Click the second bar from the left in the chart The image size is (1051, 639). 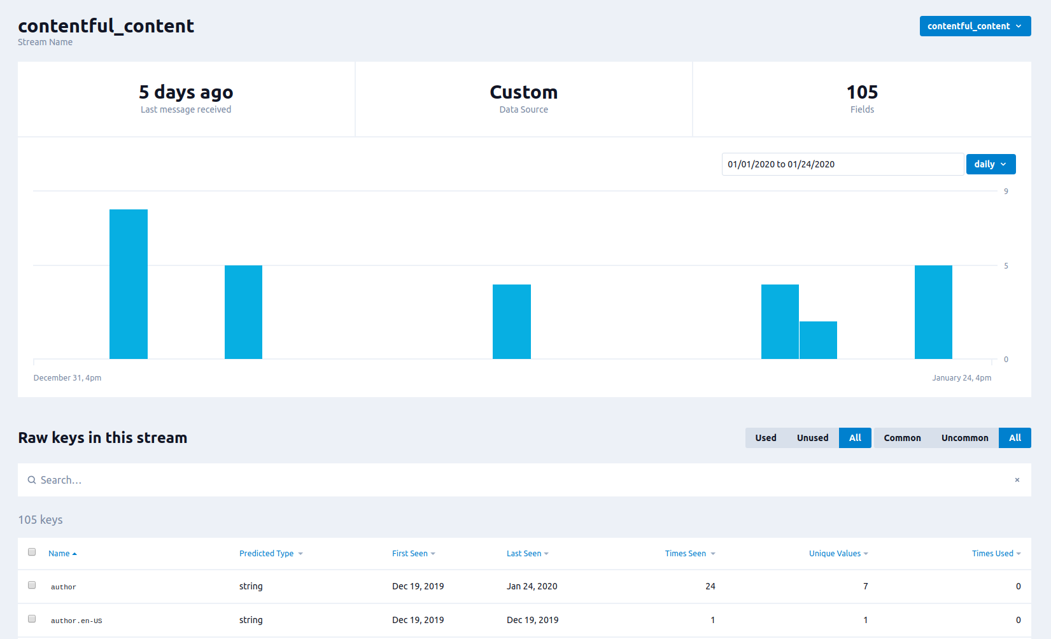click(243, 312)
